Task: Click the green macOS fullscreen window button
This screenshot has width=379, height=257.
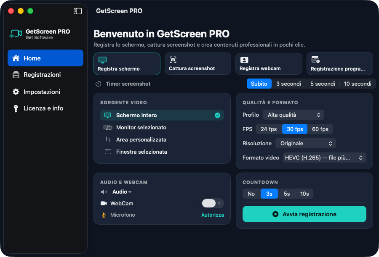Action: click(30, 11)
